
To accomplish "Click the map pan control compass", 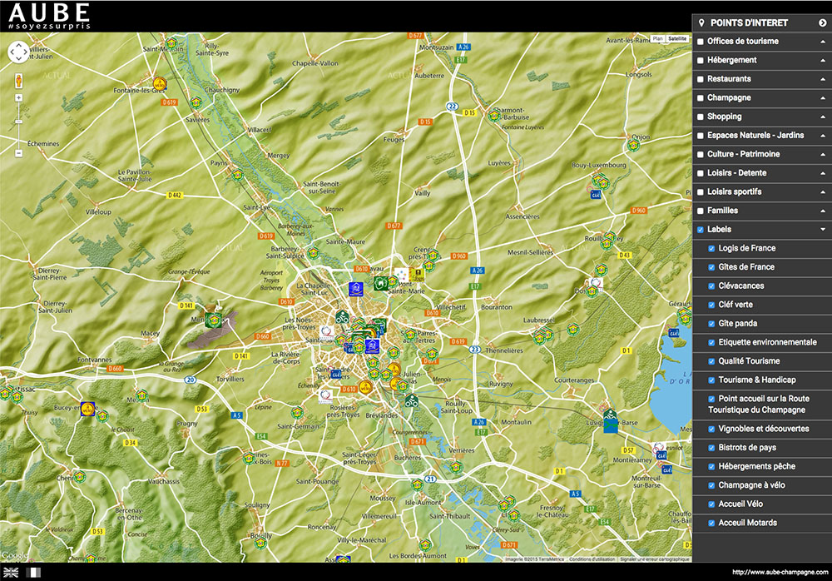I will (18, 52).
